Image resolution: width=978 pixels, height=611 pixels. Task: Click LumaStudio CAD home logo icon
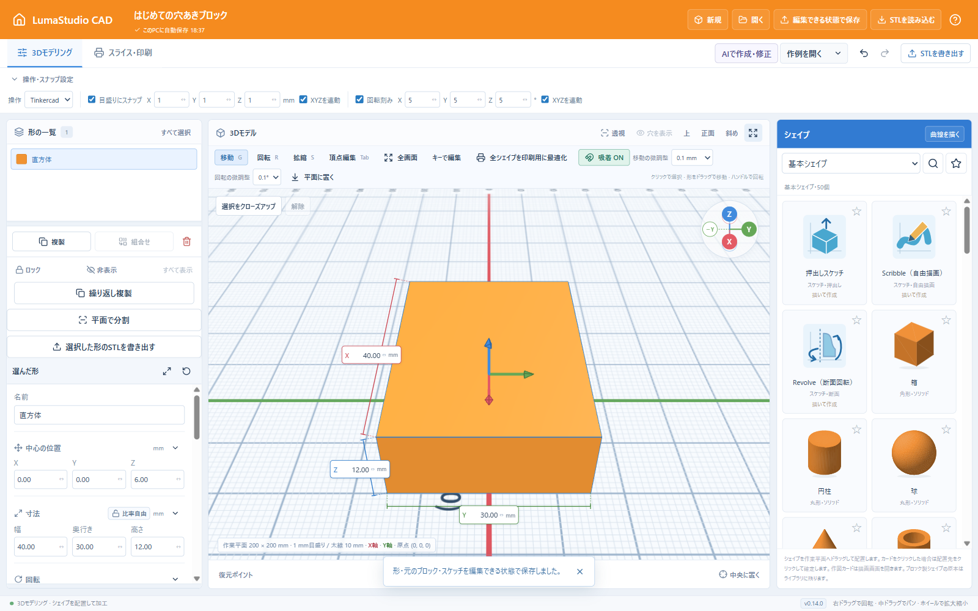pos(20,20)
